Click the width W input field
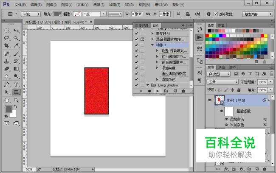 click(137, 14)
